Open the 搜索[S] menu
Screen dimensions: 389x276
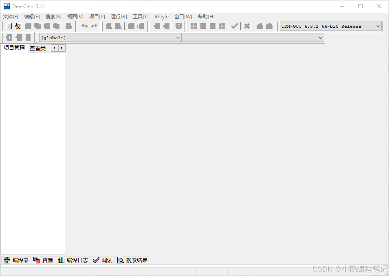tap(53, 17)
